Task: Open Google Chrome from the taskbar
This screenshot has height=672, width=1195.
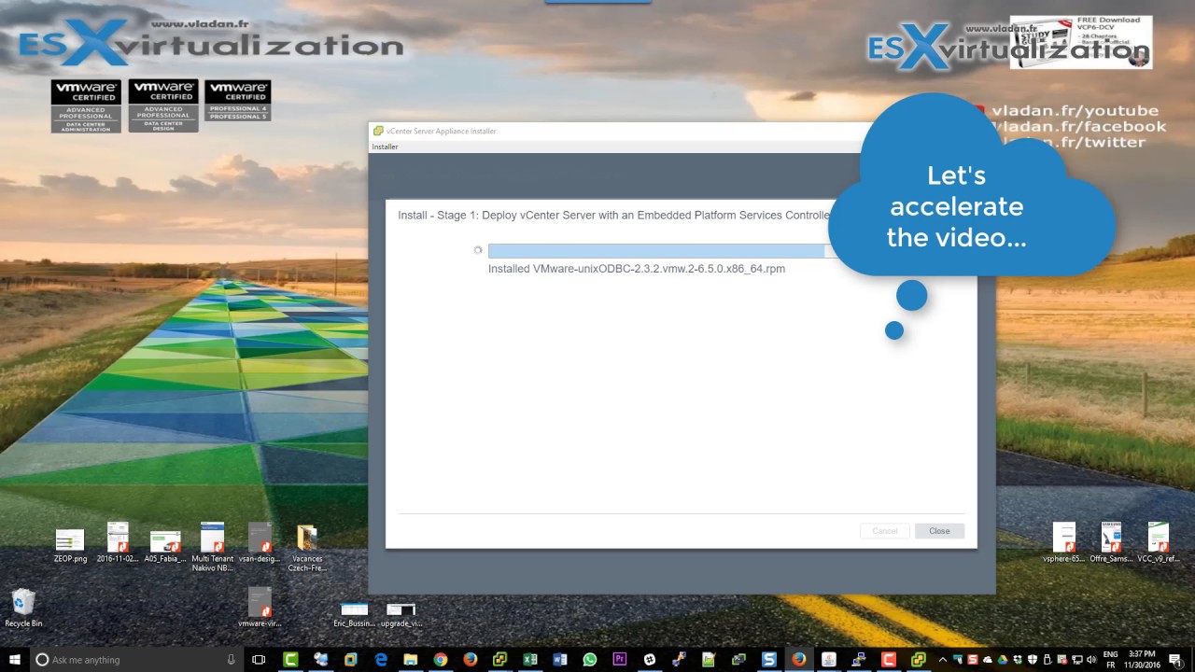Action: [x=440, y=659]
